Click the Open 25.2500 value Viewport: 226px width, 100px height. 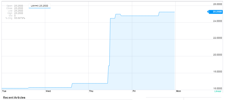coord(19,6)
